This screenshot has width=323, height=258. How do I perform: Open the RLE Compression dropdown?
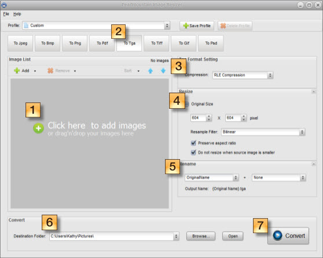tap(243, 75)
